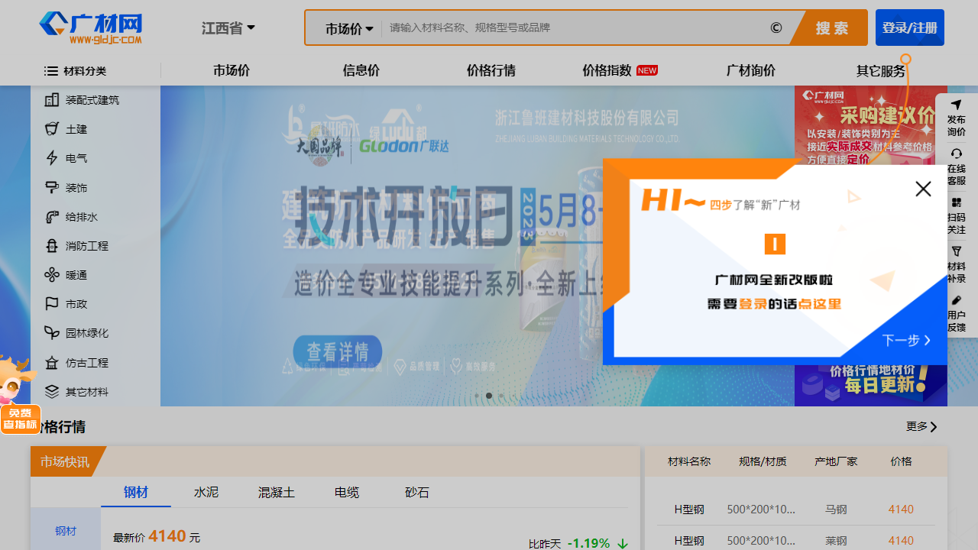Click the 扫码关注 QR code icon
Screen dimensions: 978x550
pos(956,202)
